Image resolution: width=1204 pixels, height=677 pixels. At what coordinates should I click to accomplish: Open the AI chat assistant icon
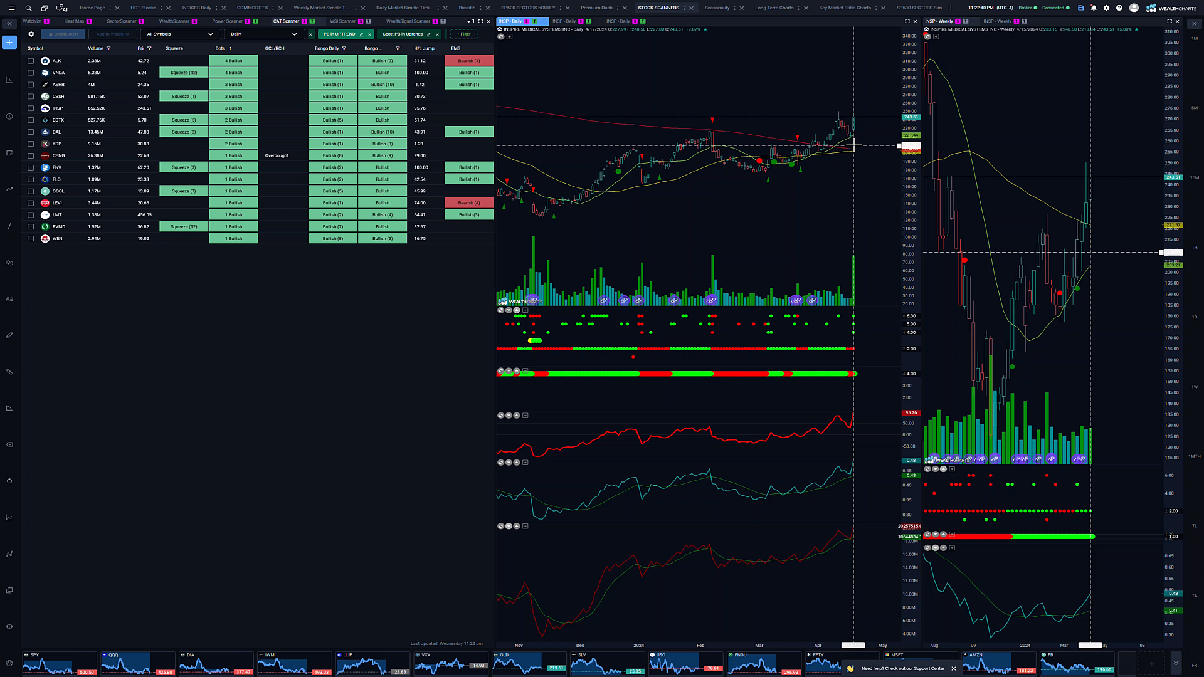coord(61,8)
